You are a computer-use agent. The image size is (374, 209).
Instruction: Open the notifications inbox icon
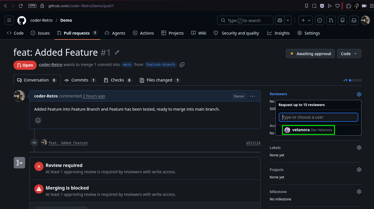(x=354, y=20)
